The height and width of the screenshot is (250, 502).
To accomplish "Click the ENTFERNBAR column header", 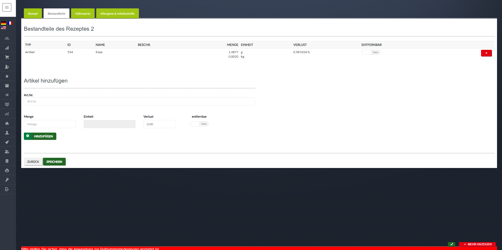I will [x=371, y=45].
